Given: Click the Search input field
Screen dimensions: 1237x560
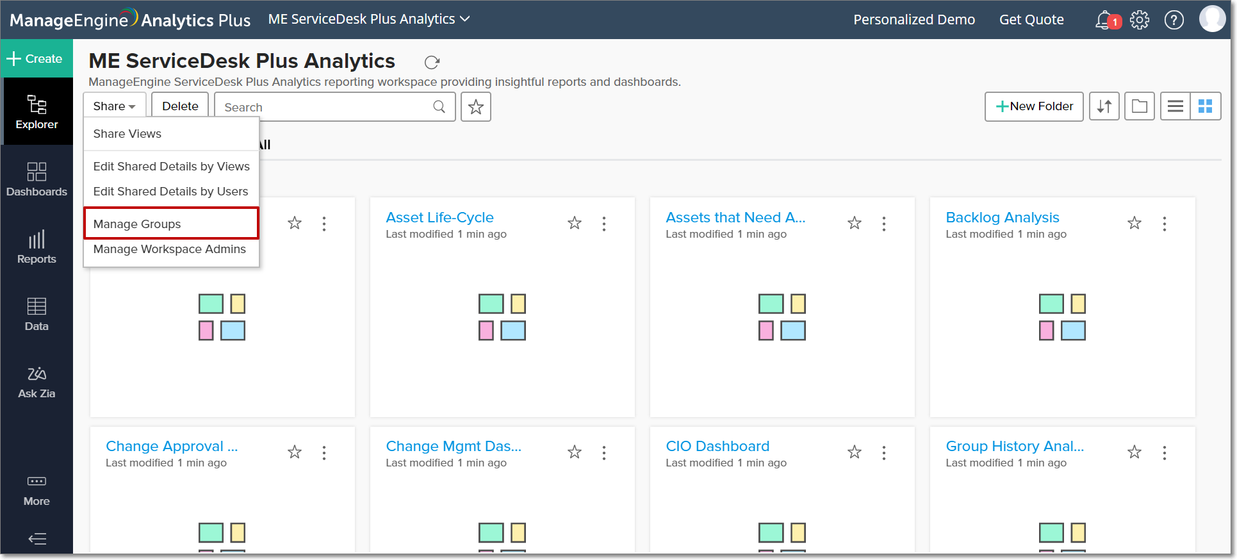Looking at the screenshot, I should click(x=327, y=107).
